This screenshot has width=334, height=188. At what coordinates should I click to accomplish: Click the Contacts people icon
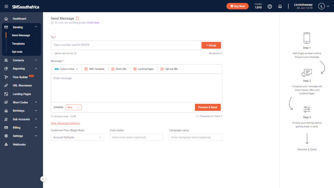click(x=6, y=60)
